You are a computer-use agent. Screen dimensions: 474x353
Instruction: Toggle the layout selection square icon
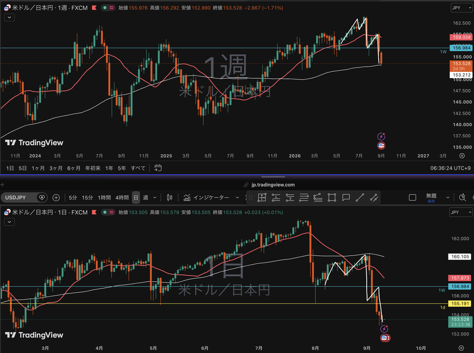coord(412,198)
